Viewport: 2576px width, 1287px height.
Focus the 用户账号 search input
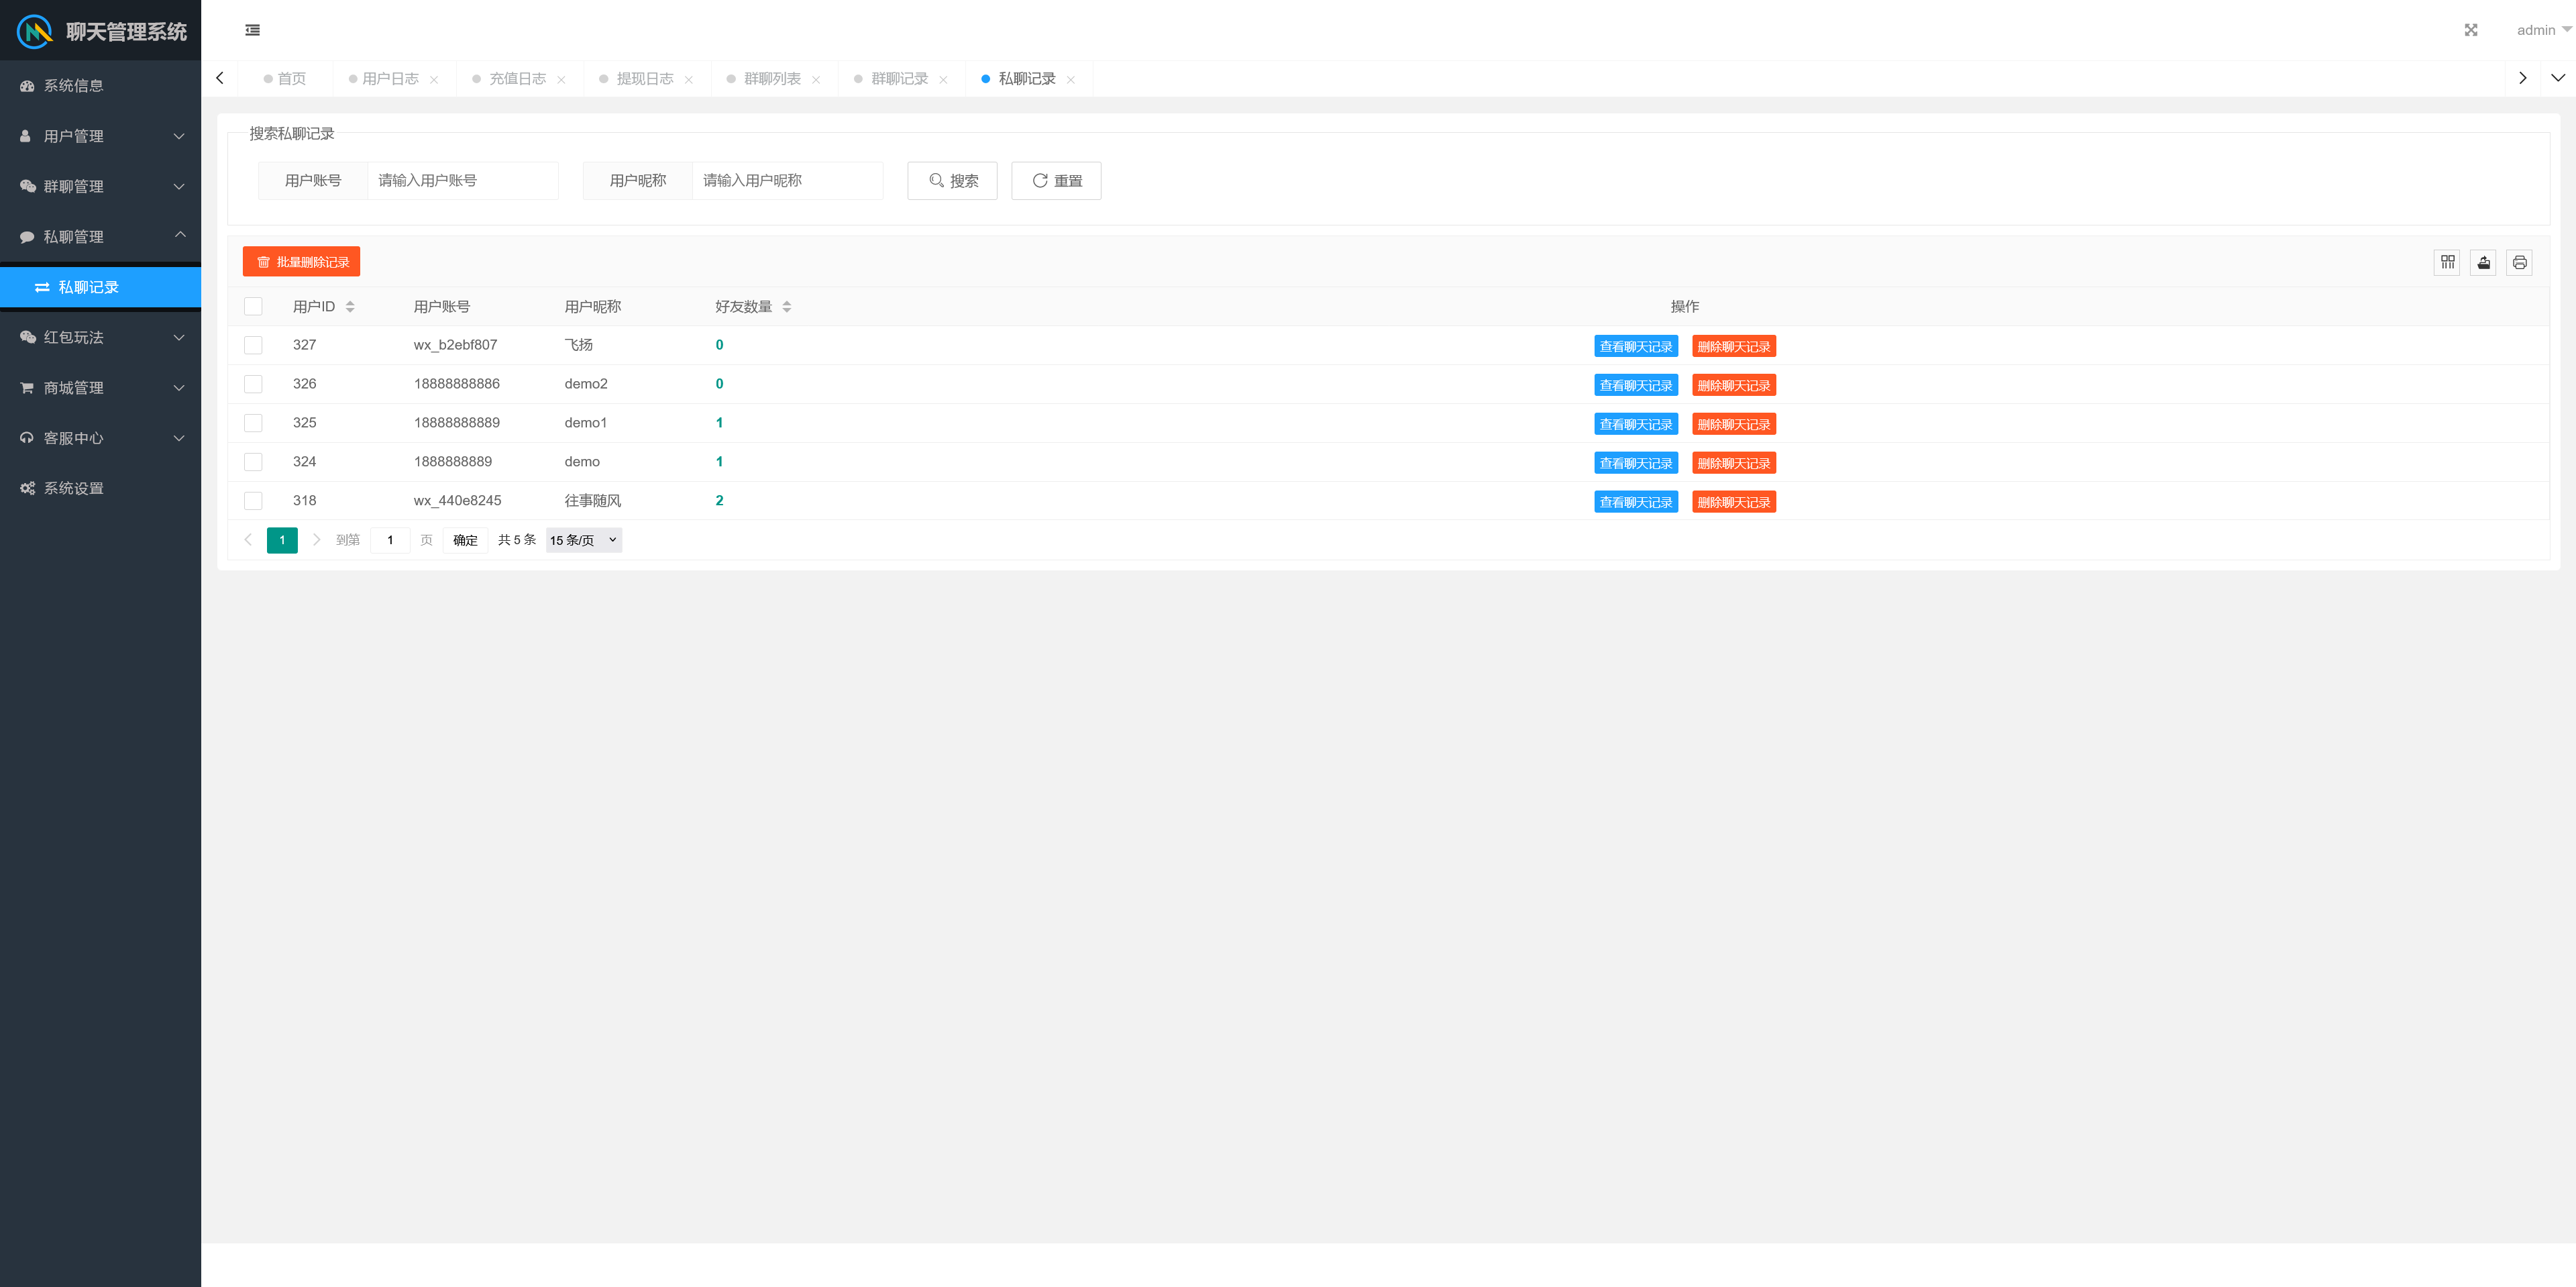[462, 181]
